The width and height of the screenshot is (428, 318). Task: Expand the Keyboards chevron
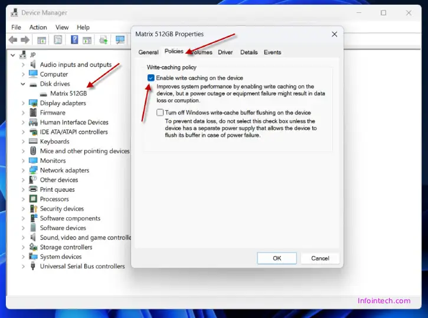[23, 142]
